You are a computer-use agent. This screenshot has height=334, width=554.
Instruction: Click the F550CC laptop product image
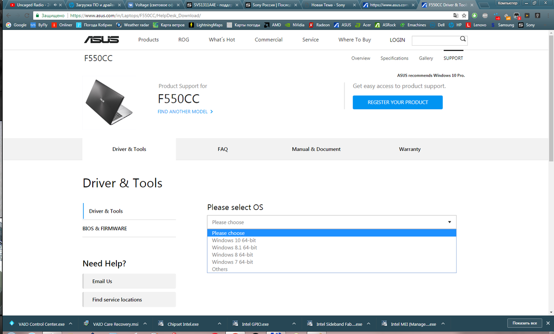(108, 101)
